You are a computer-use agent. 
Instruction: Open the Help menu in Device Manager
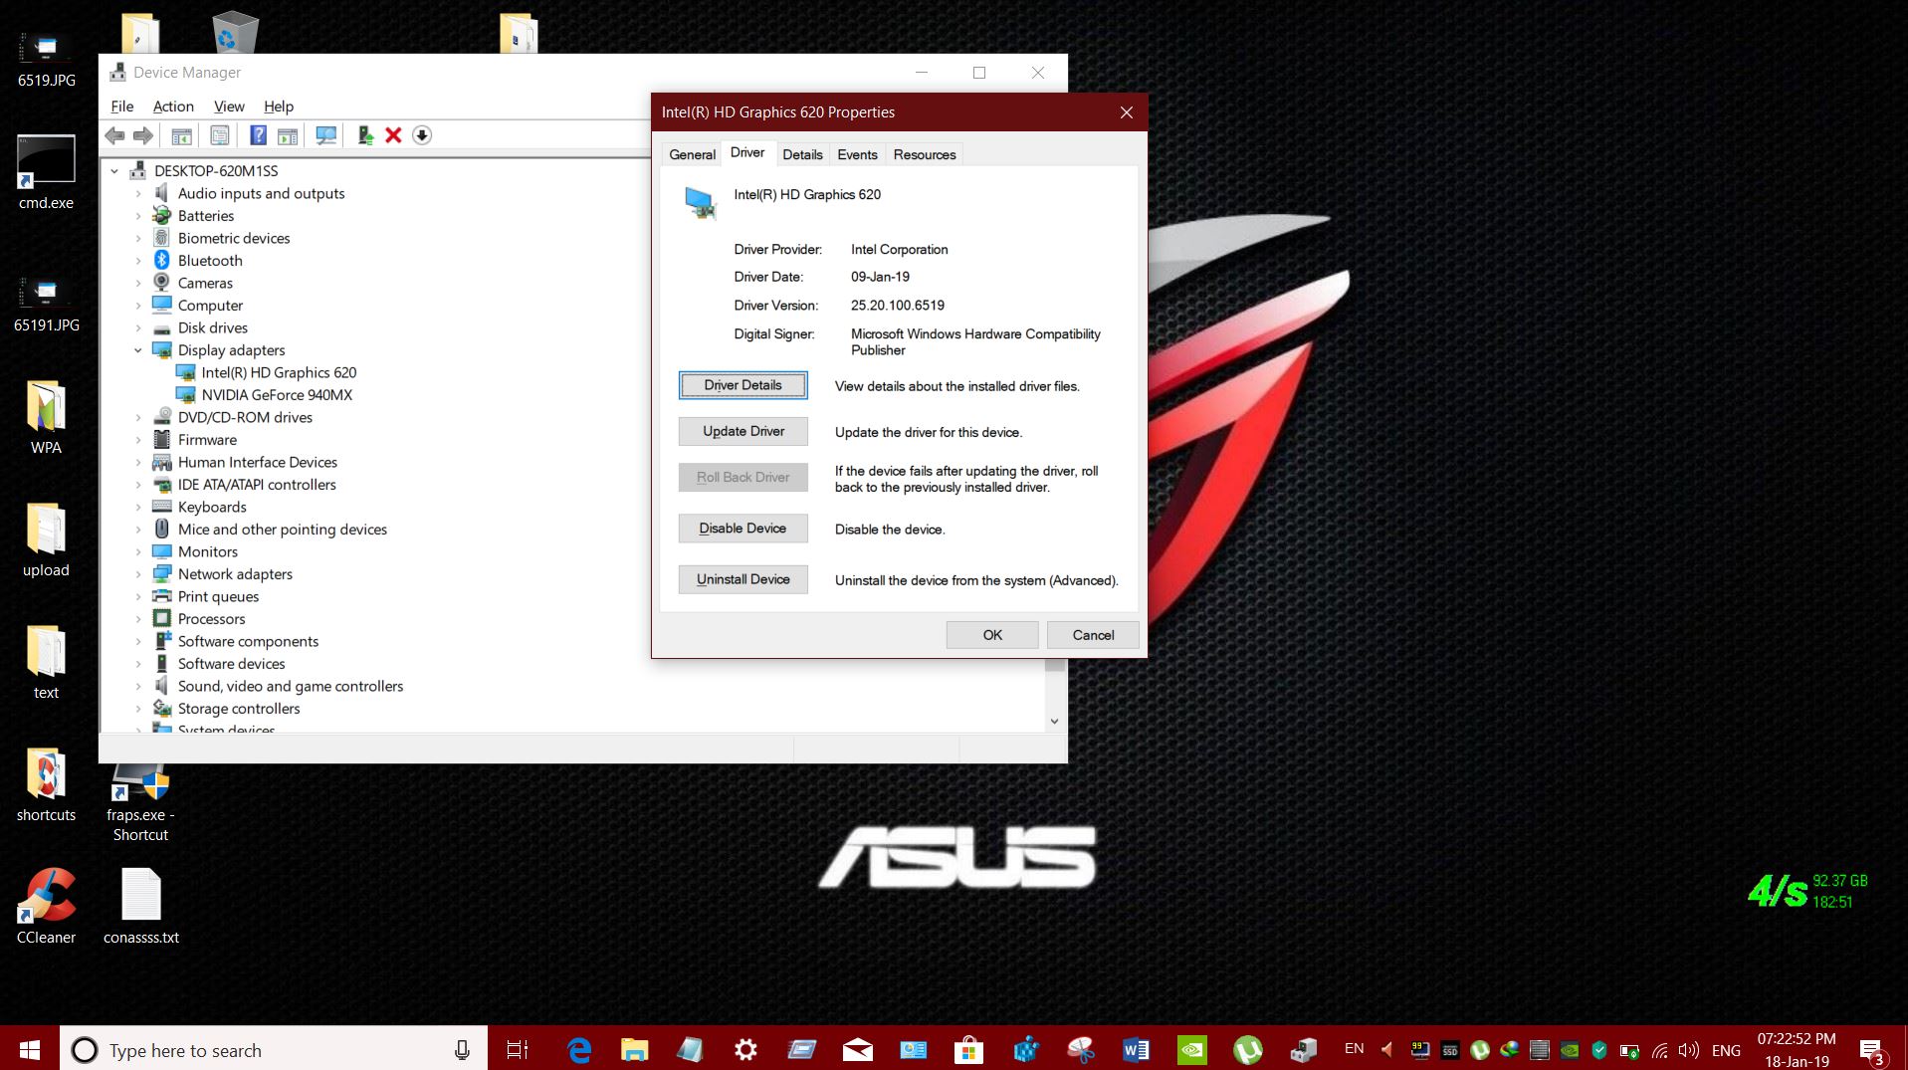(x=279, y=107)
